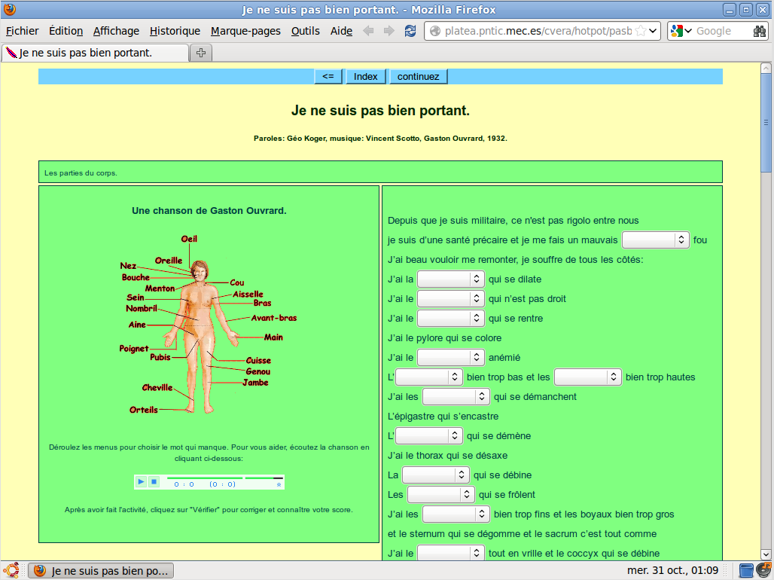The height and width of the screenshot is (580, 774).
Task: Click the 'continuez' button
Action: click(x=418, y=77)
